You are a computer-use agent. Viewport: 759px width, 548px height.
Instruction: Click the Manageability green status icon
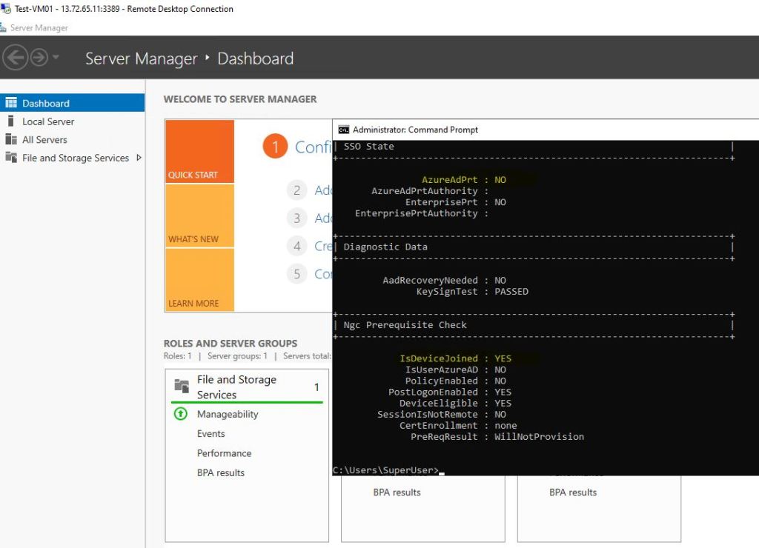tap(181, 414)
